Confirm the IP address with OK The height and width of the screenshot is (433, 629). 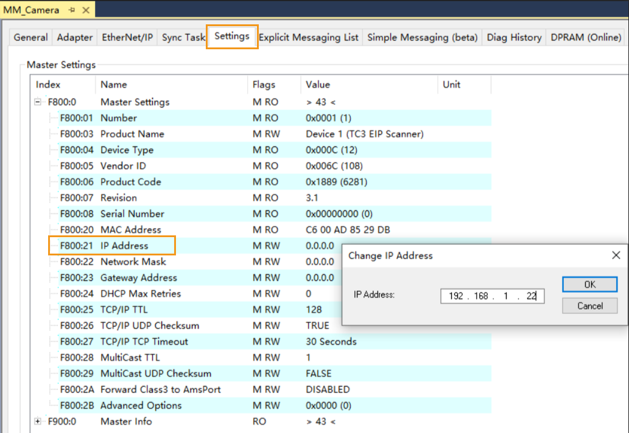pos(589,285)
